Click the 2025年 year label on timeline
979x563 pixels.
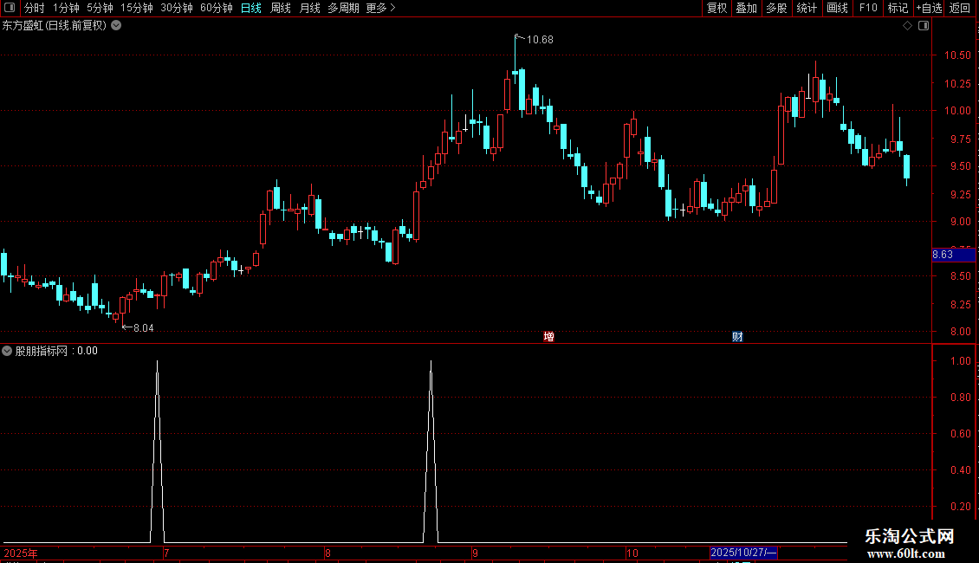(x=21, y=553)
